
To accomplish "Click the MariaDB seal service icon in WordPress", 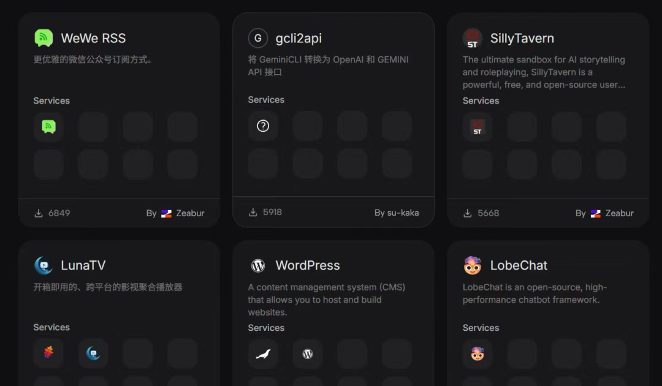I will [263, 354].
